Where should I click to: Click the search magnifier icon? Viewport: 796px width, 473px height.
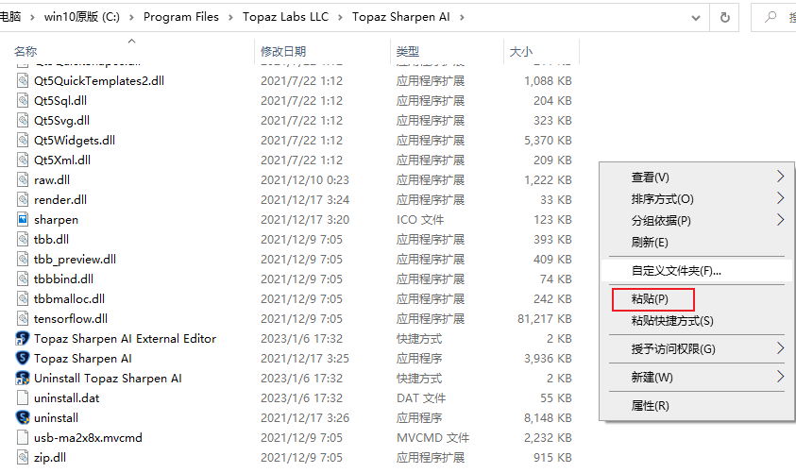tap(771, 17)
